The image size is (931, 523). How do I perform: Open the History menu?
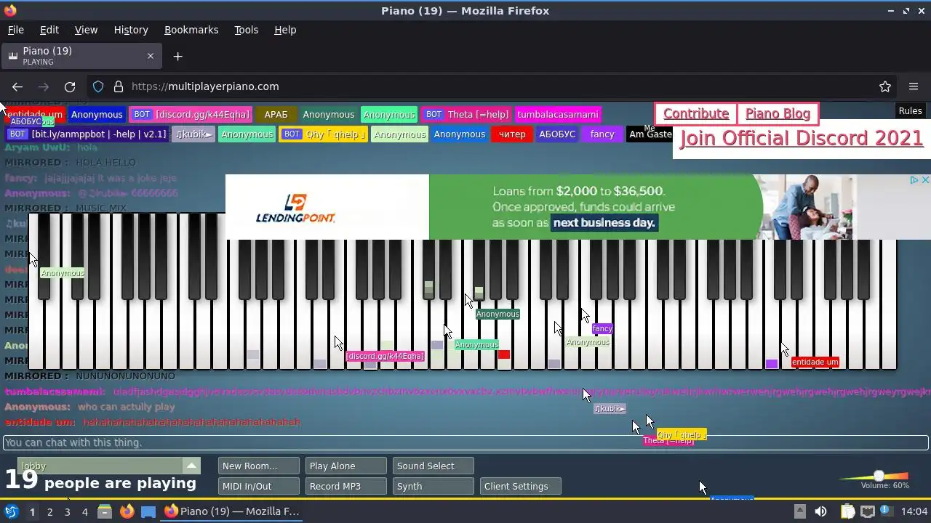point(131,30)
